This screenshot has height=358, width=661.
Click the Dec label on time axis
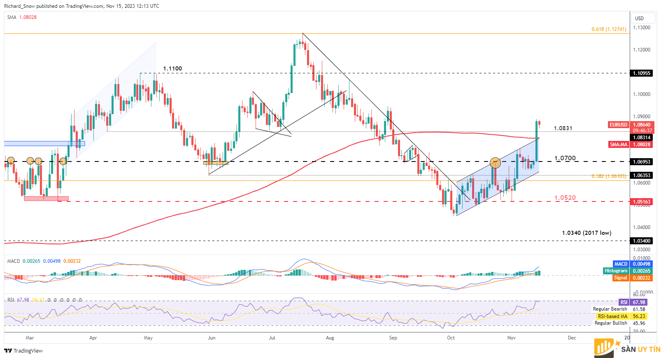(572, 338)
